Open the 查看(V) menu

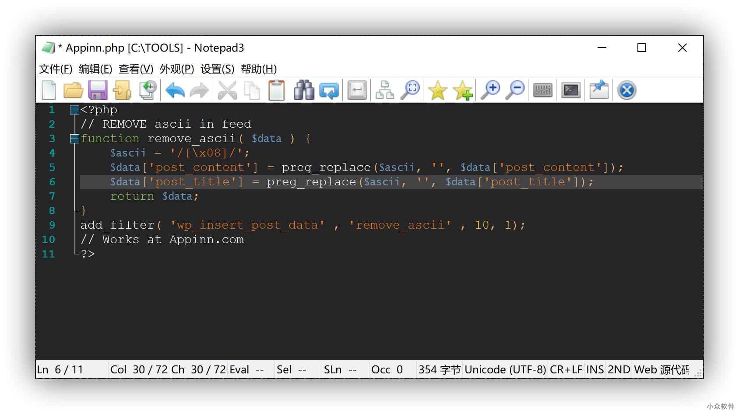(x=136, y=69)
